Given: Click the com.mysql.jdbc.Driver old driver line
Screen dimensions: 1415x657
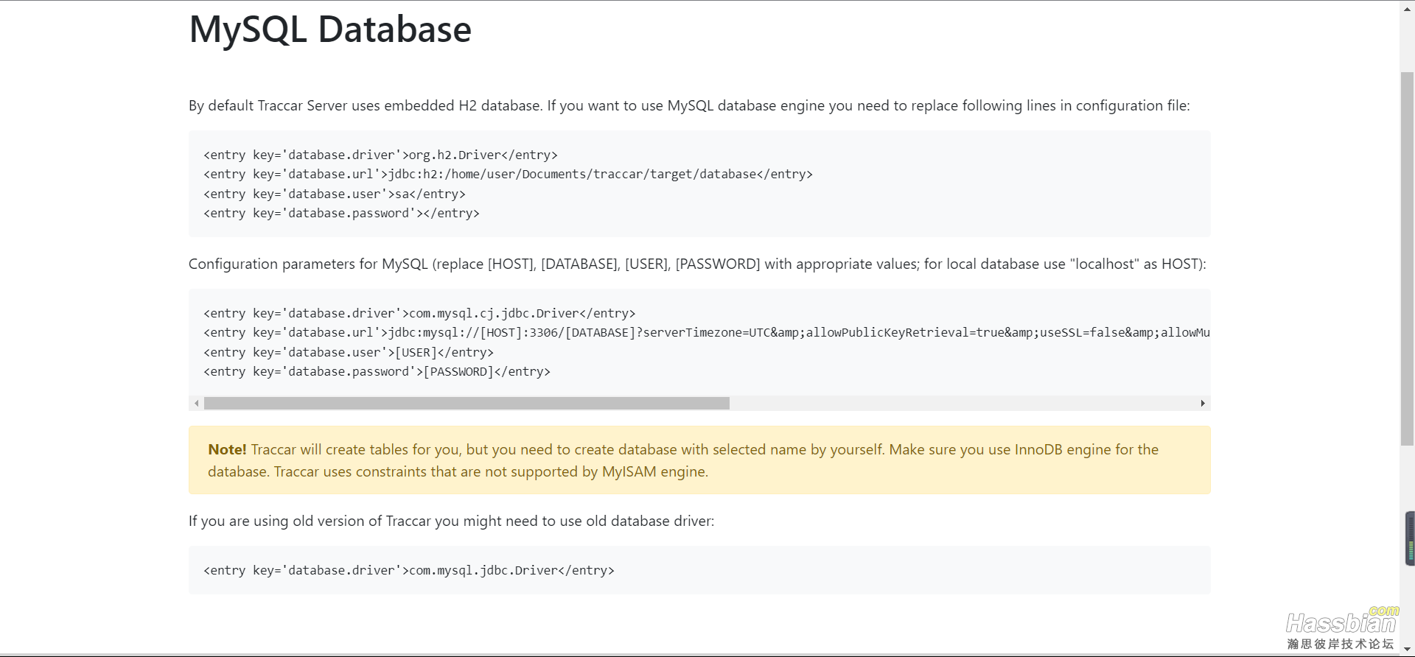Looking at the screenshot, I should click(409, 570).
